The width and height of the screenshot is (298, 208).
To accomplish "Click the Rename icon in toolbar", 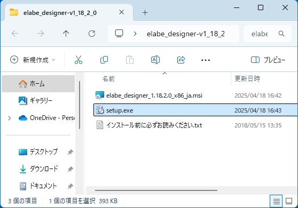I will point(155,60).
